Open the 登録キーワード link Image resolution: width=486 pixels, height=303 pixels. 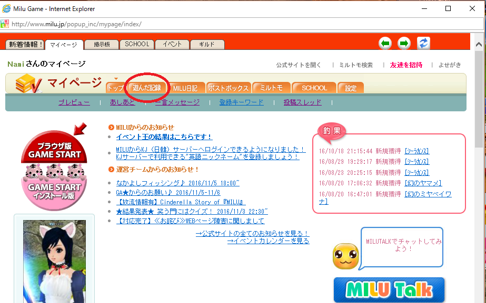click(x=241, y=102)
